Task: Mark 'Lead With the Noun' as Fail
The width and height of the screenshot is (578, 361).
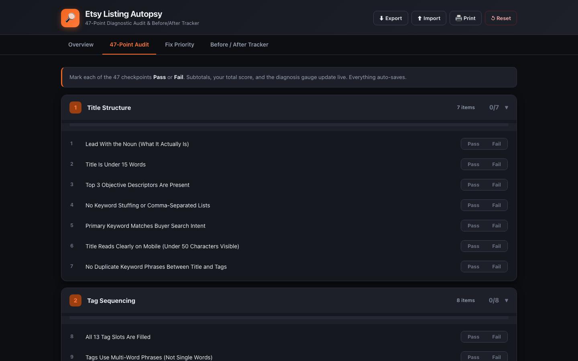Action: click(497, 144)
